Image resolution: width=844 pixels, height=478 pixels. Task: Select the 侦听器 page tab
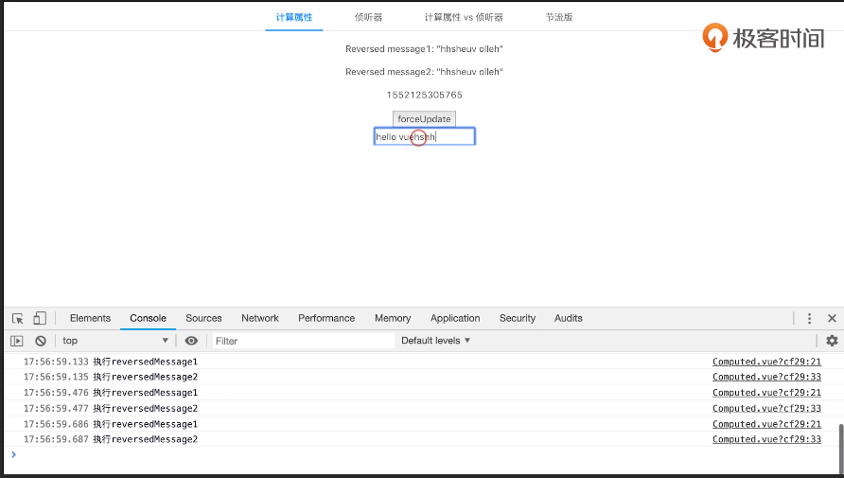(x=368, y=17)
